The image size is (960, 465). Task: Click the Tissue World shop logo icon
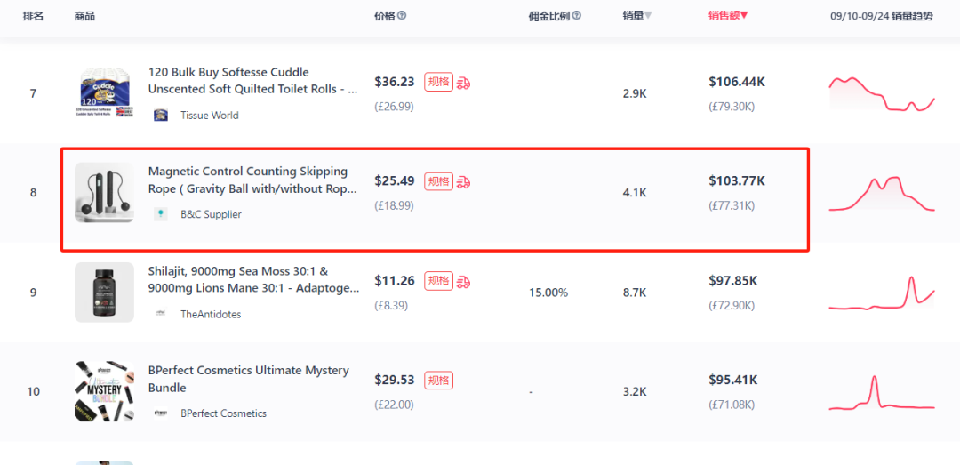161,116
